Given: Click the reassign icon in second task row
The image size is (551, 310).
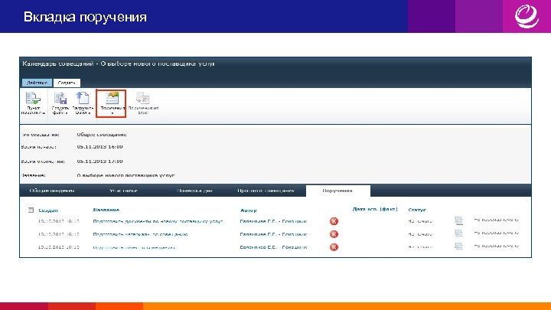Looking at the screenshot, I should coord(458,233).
